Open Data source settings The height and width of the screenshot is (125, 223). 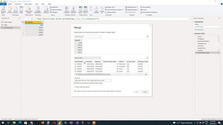coord(29,10)
